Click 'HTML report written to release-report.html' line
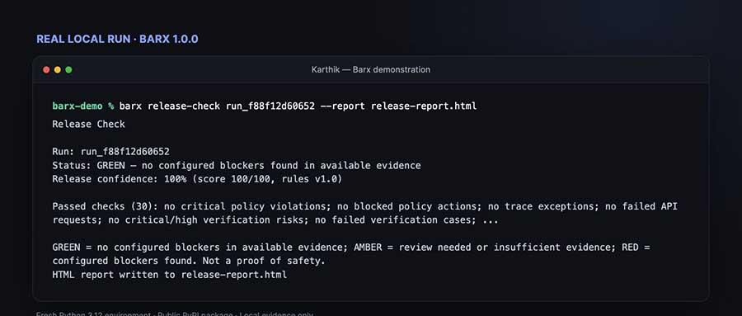742x316 pixels. click(x=169, y=275)
